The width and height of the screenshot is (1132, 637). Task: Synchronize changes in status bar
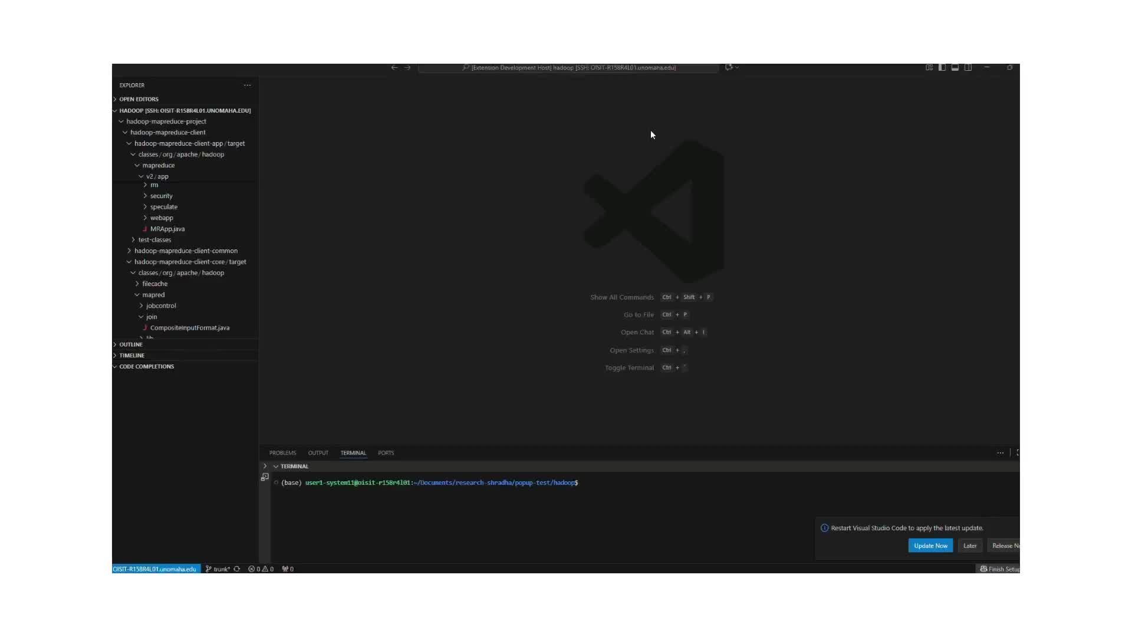tap(237, 569)
